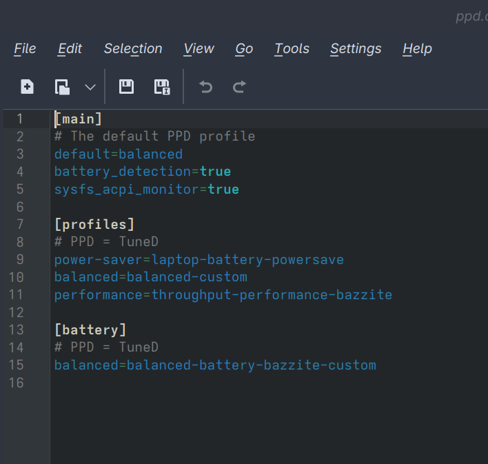The height and width of the screenshot is (464, 488).
Task: Click the comment '# The default PPD profile'
Action: (154, 137)
